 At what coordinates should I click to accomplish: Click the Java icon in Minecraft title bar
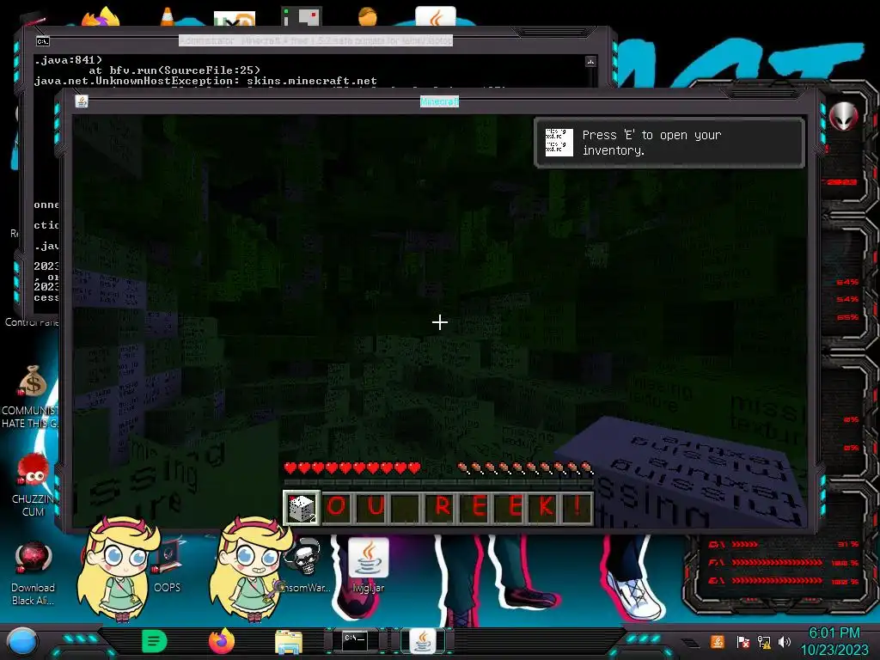click(82, 101)
